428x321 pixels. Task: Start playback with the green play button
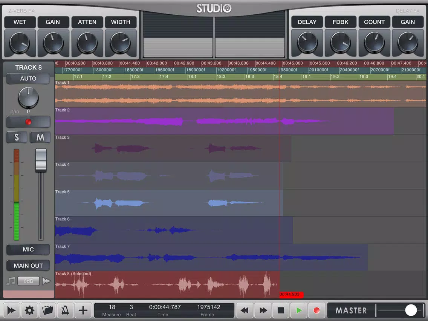[299, 310]
